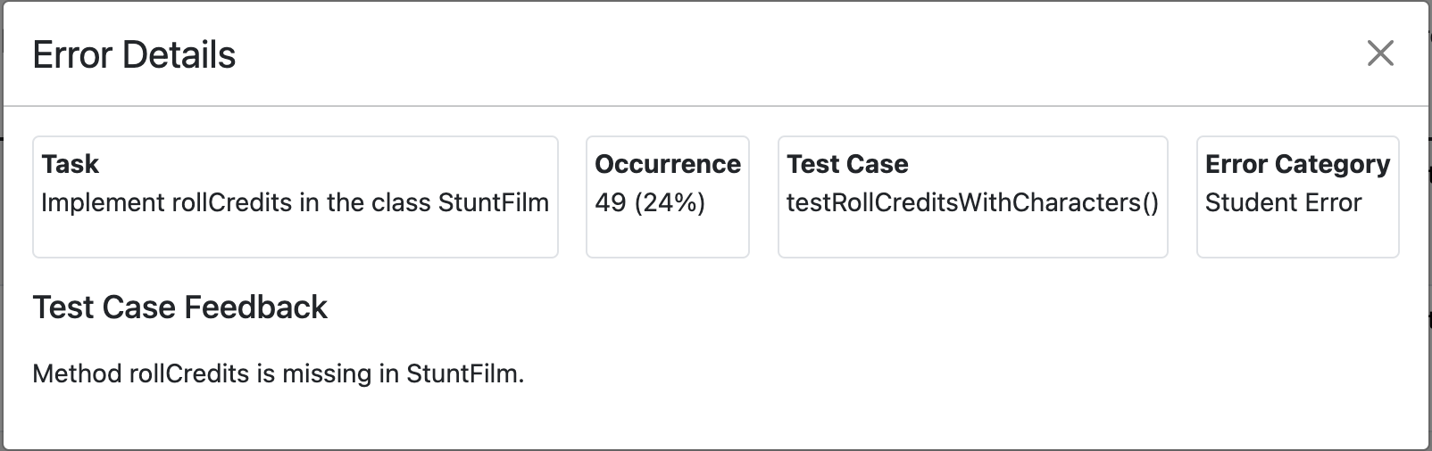Image resolution: width=1432 pixels, height=451 pixels.
Task: Click the bold Task label
Action: point(70,164)
